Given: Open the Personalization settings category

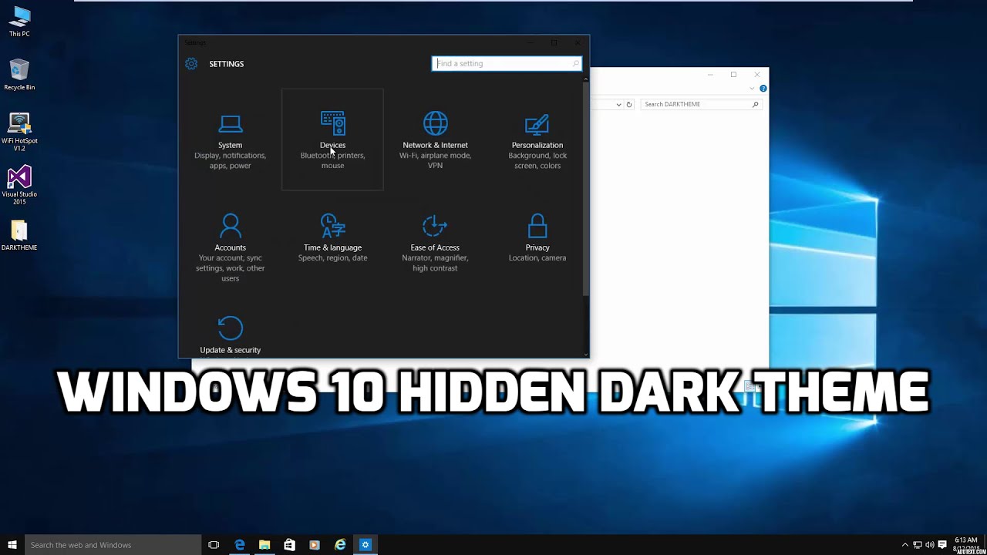Looking at the screenshot, I should coord(537,140).
